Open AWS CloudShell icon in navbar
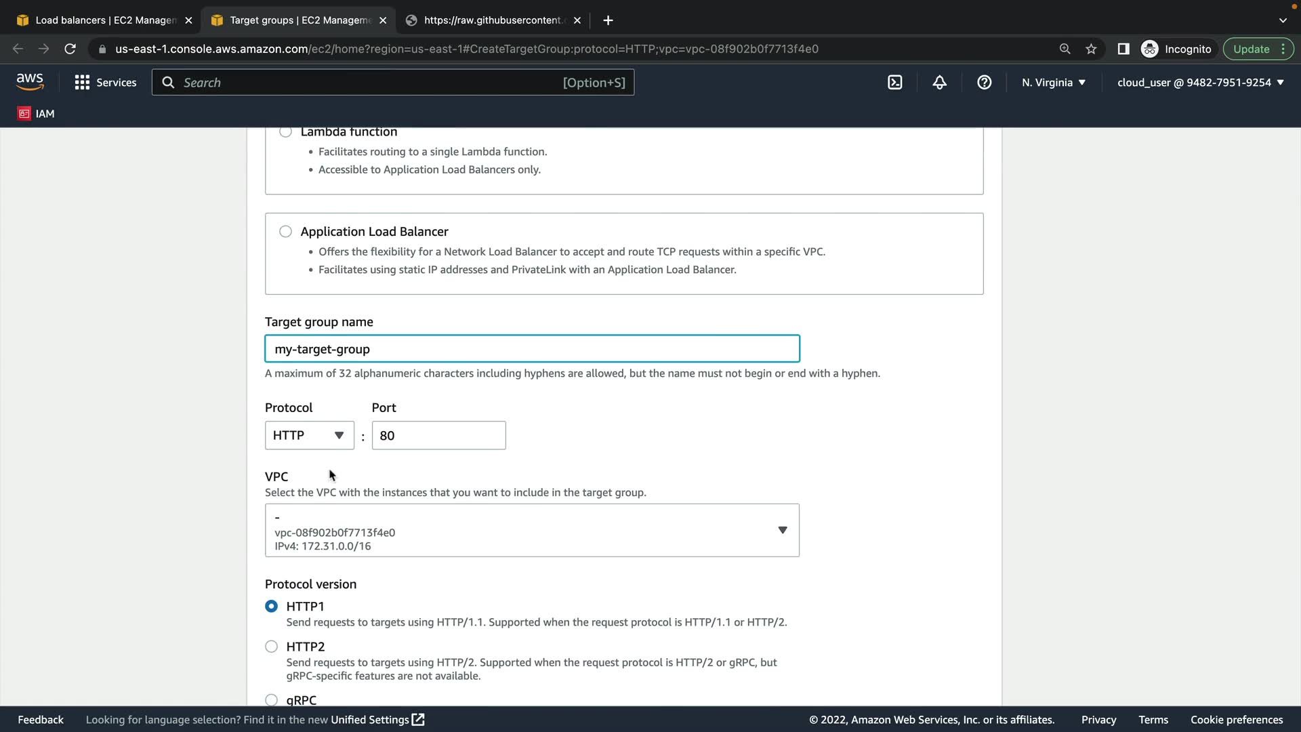 click(894, 82)
